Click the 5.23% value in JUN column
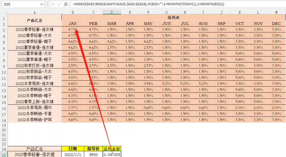This screenshot has width=286, height=157. 167,84
